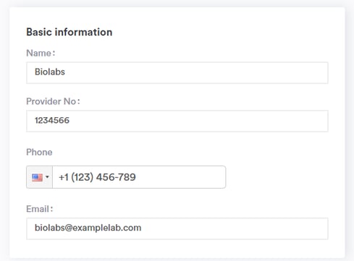Screen dimensions: 354x261
Task: Click the "+1" country prefix in phone field
Action: [x=64, y=177]
